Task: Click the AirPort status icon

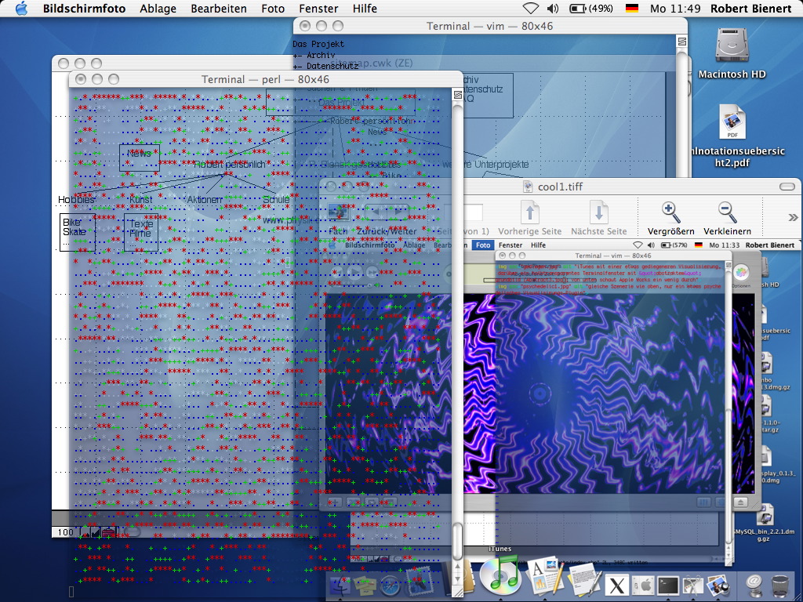Action: (x=531, y=8)
